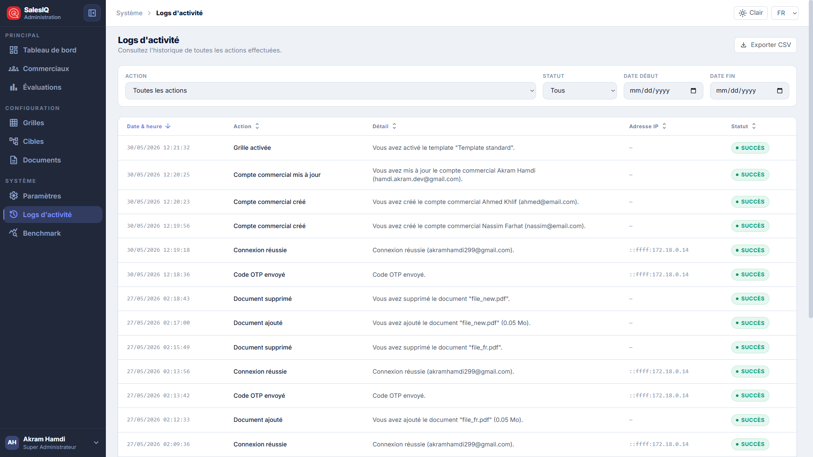This screenshot has height=457, width=813.
Task: Click the sun icon for light theme
Action: 743,13
